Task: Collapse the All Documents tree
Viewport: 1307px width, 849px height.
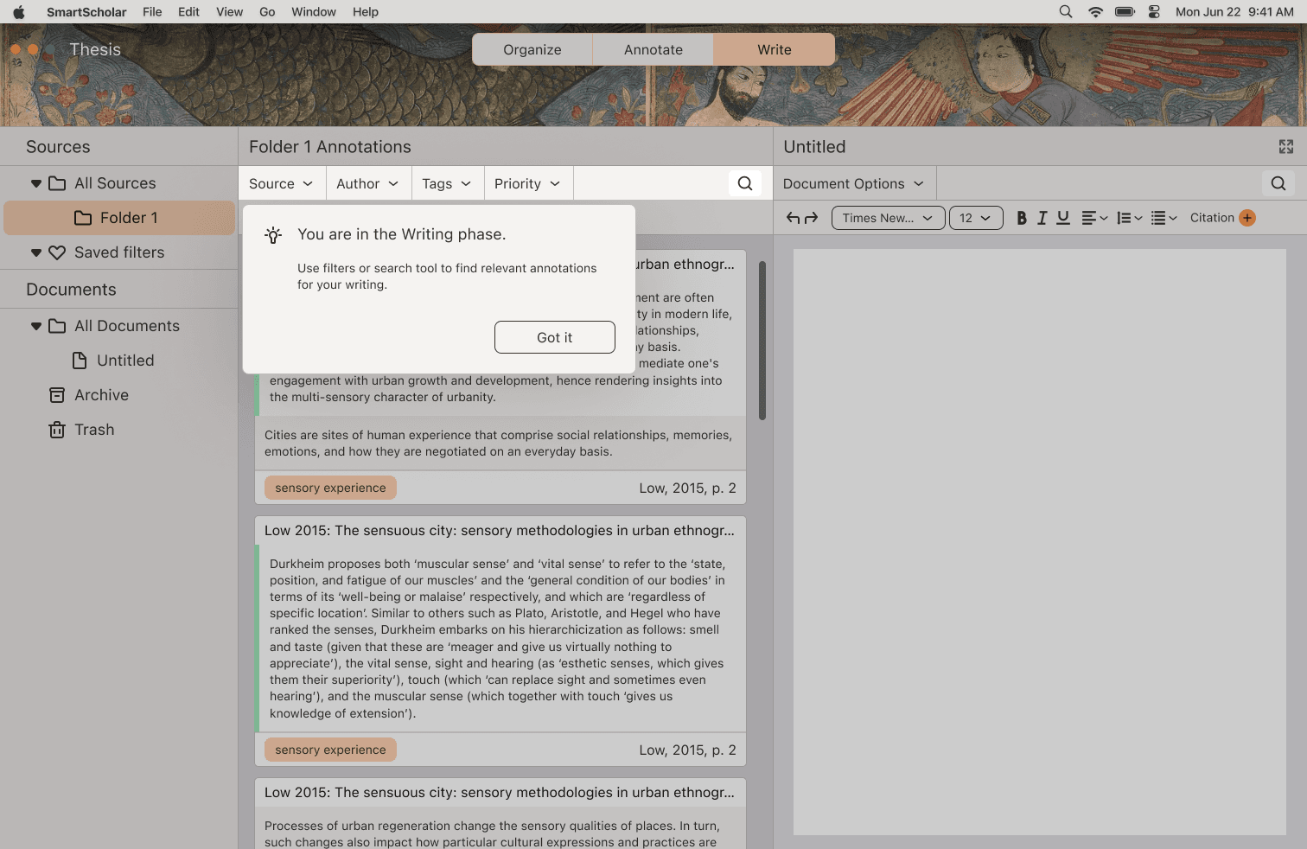Action: pos(35,326)
